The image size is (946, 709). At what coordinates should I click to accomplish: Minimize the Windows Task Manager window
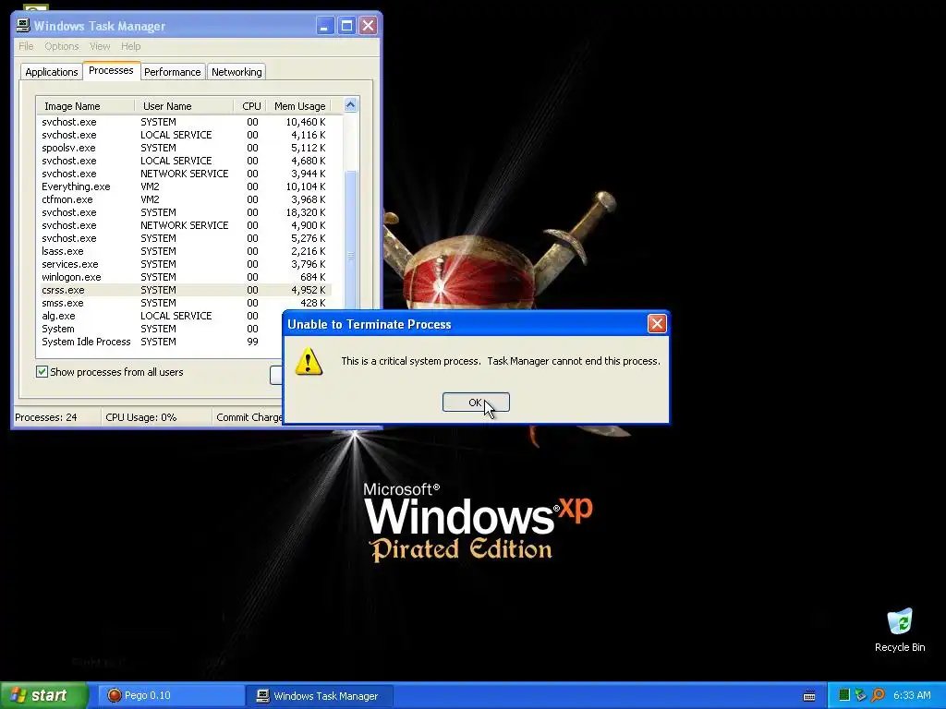[324, 25]
